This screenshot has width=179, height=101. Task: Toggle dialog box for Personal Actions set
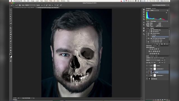click(x=148, y=33)
